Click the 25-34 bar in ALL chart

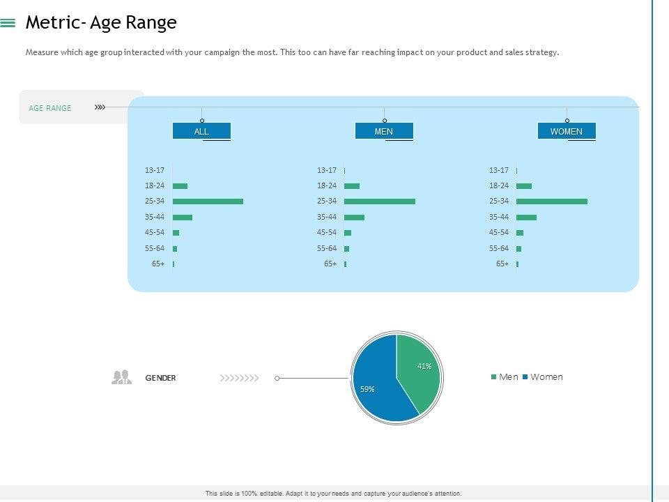(208, 201)
